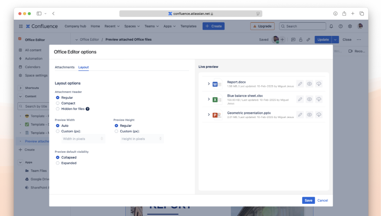Expand the Report.docx preview row
This screenshot has width=381, height=216.
click(x=208, y=84)
